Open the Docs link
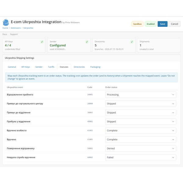183x183 pixels. click(x=5, y=34)
